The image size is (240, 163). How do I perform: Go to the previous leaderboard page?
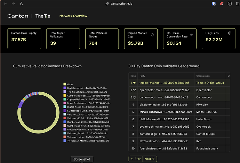(136, 158)
